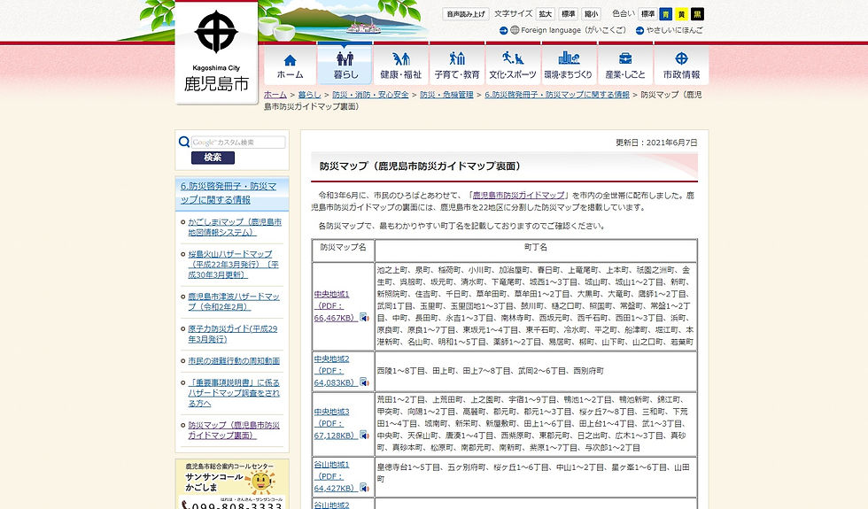This screenshot has height=509, width=868.
Task: Select the blue 青 color scheme swatch
Action: [665, 14]
